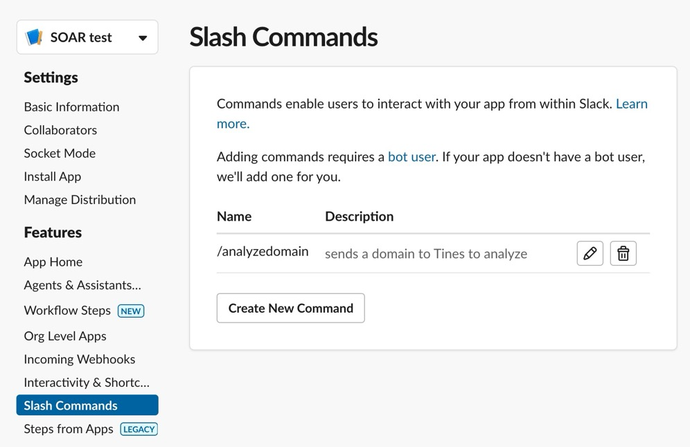690x447 pixels.
Task: Open Agents & Assistants feature
Action: (82, 285)
